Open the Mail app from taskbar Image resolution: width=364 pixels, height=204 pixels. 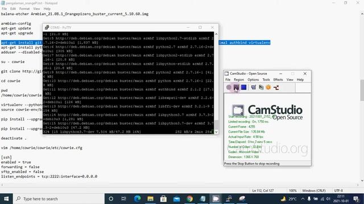(176, 199)
